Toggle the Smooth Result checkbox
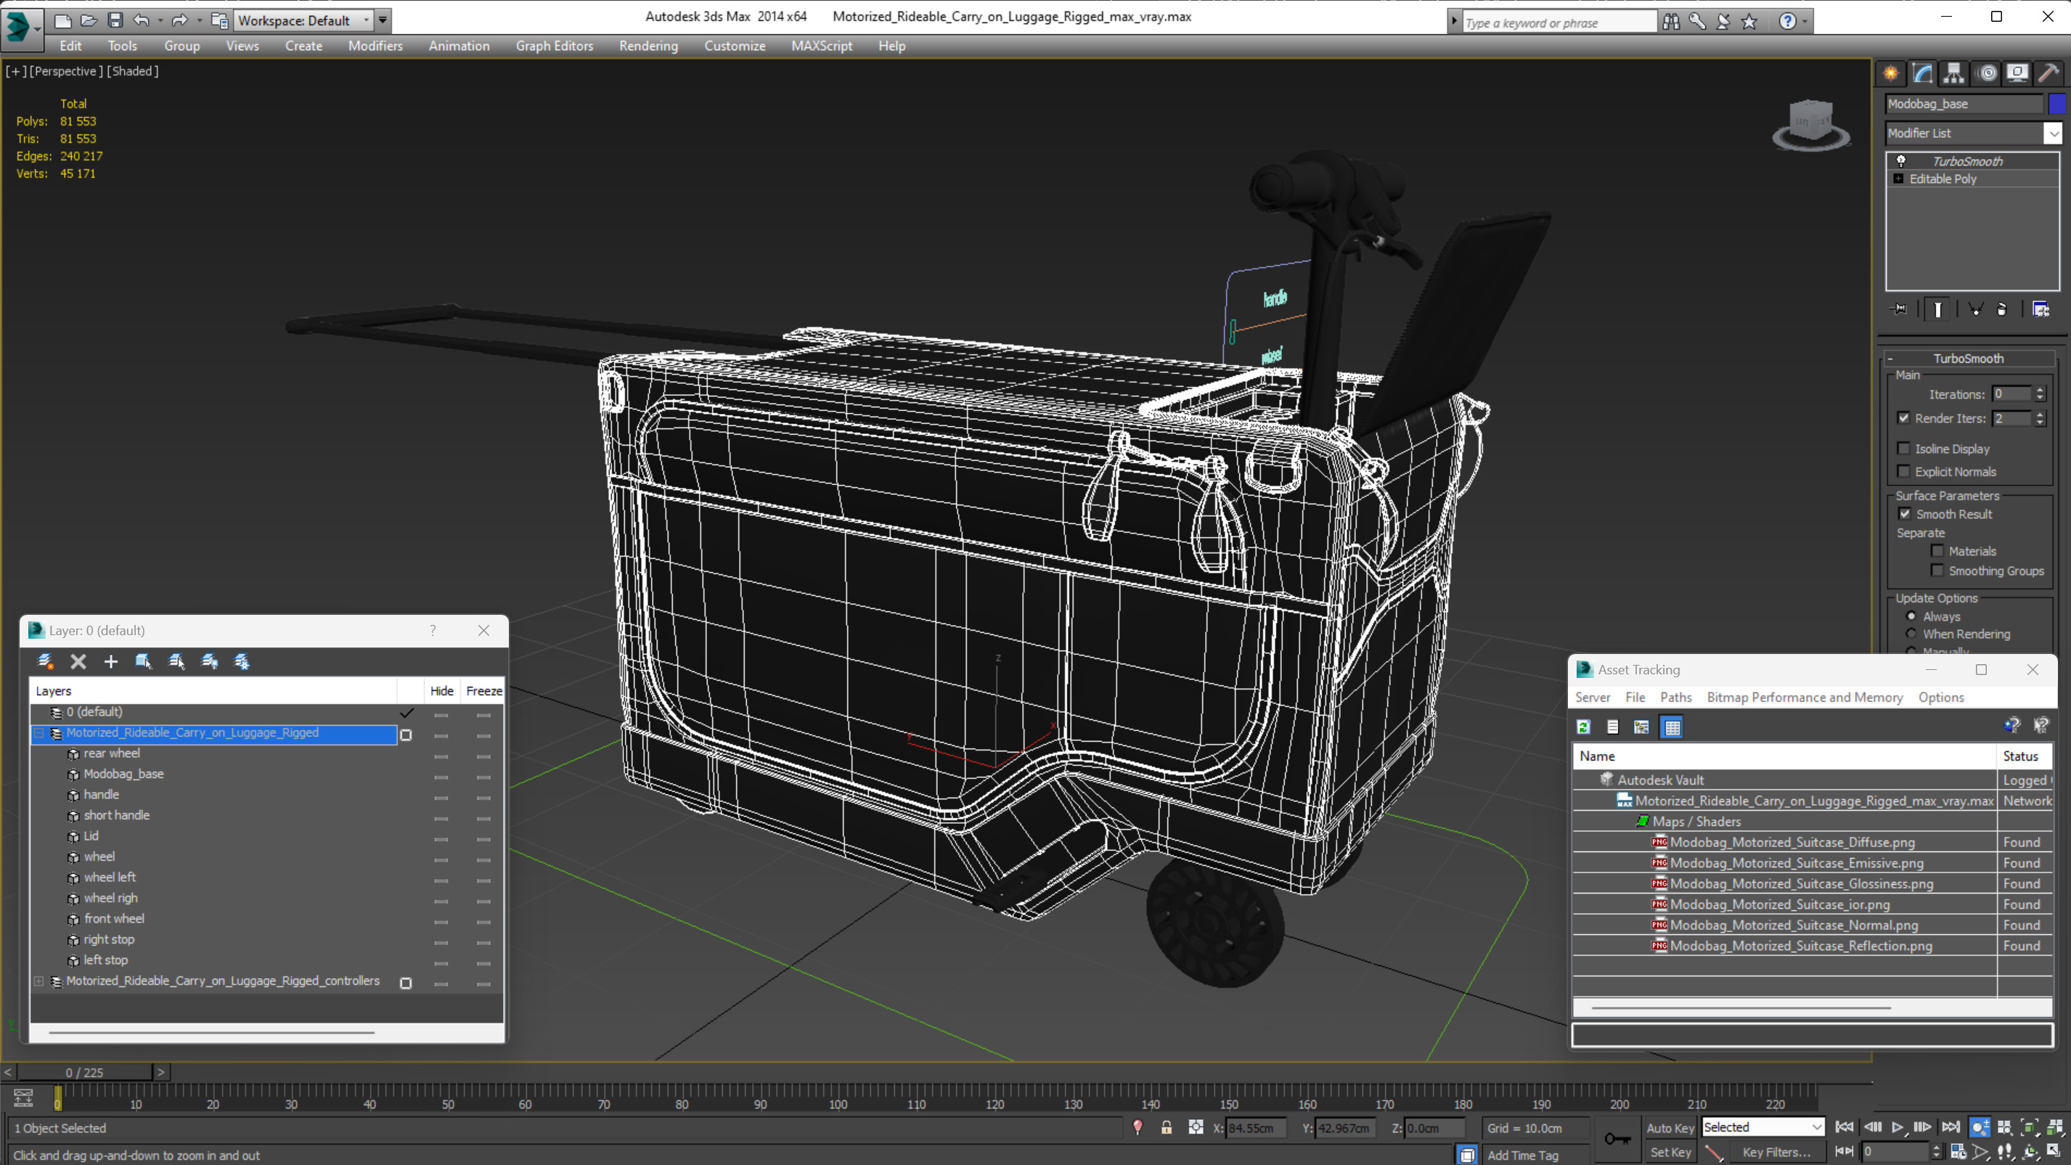 (x=1905, y=514)
